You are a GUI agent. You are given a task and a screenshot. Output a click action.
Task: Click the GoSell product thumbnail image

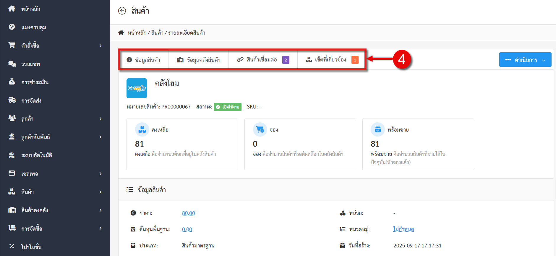coord(137,88)
